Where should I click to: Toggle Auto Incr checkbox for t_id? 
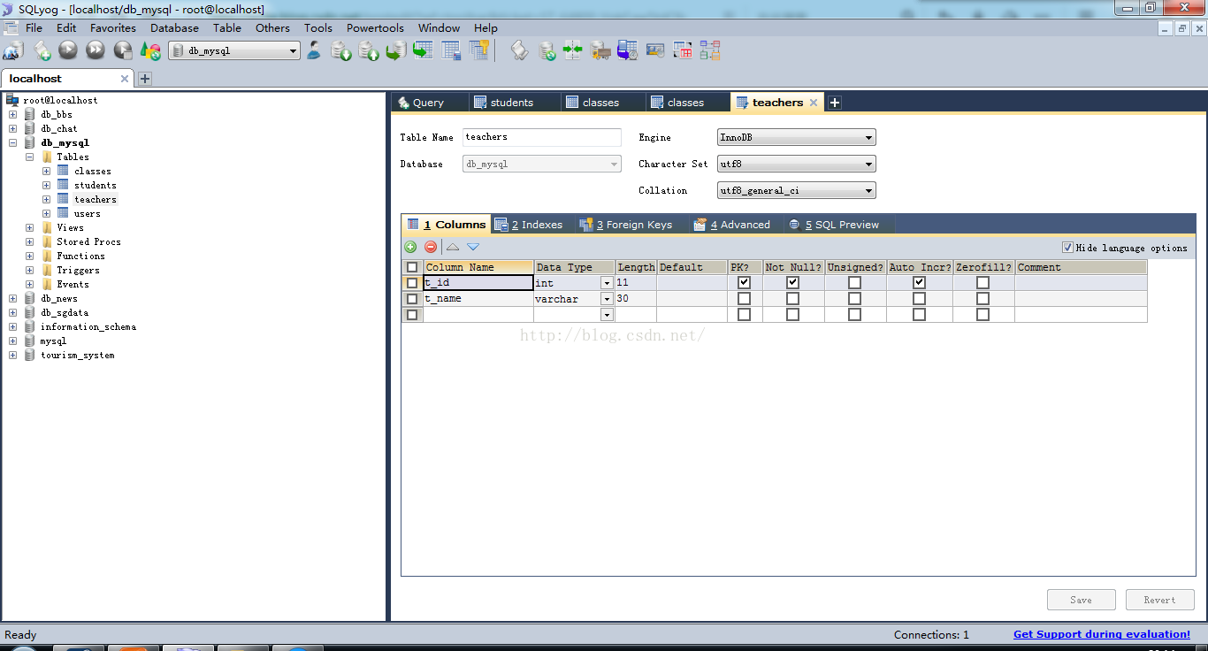(x=920, y=283)
